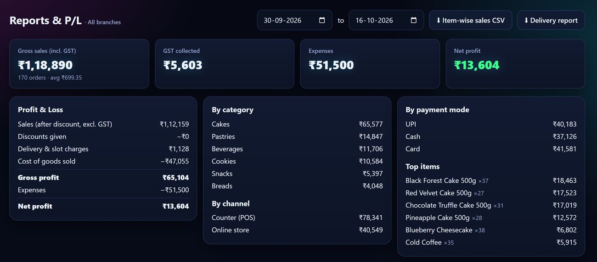This screenshot has height=262, width=597.
Task: Download the Delivery report
Action: (551, 20)
